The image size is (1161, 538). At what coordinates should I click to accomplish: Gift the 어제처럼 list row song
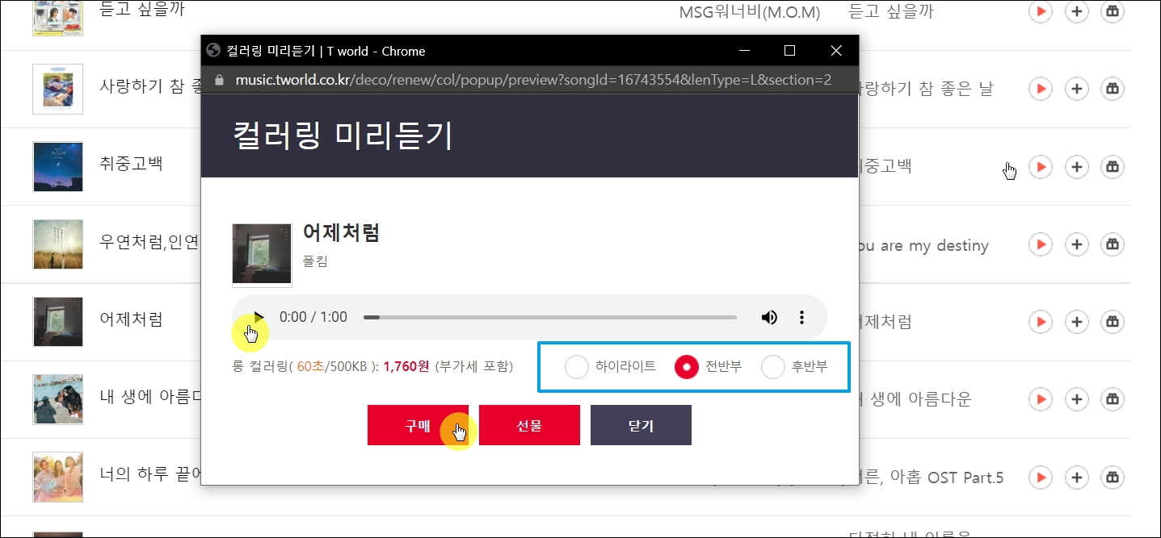[x=1113, y=322]
